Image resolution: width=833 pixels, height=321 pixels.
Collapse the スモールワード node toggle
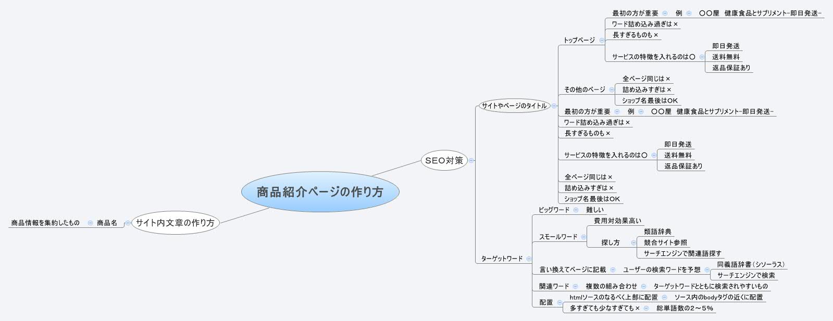[x=583, y=237]
